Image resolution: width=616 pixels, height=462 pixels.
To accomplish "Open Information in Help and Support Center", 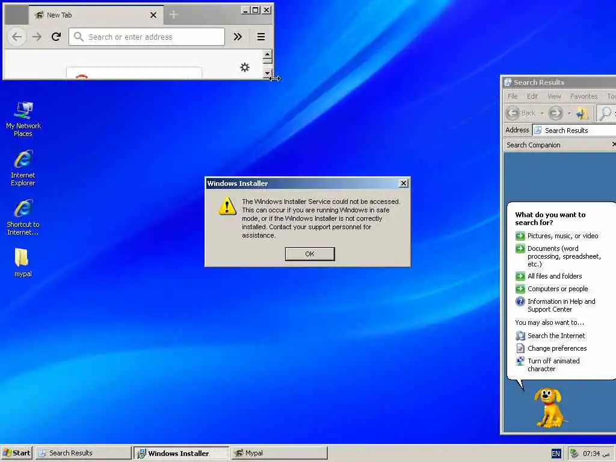I will (555, 305).
